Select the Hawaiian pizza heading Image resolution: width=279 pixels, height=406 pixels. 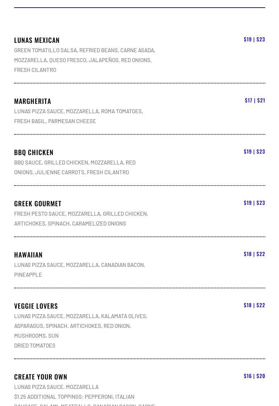[28, 255]
